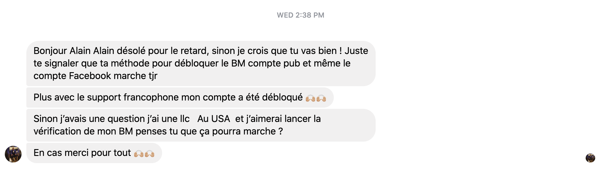Click second raised-hands emoji after "débloqué"
This screenshot has height=178, width=597.
click(321, 98)
